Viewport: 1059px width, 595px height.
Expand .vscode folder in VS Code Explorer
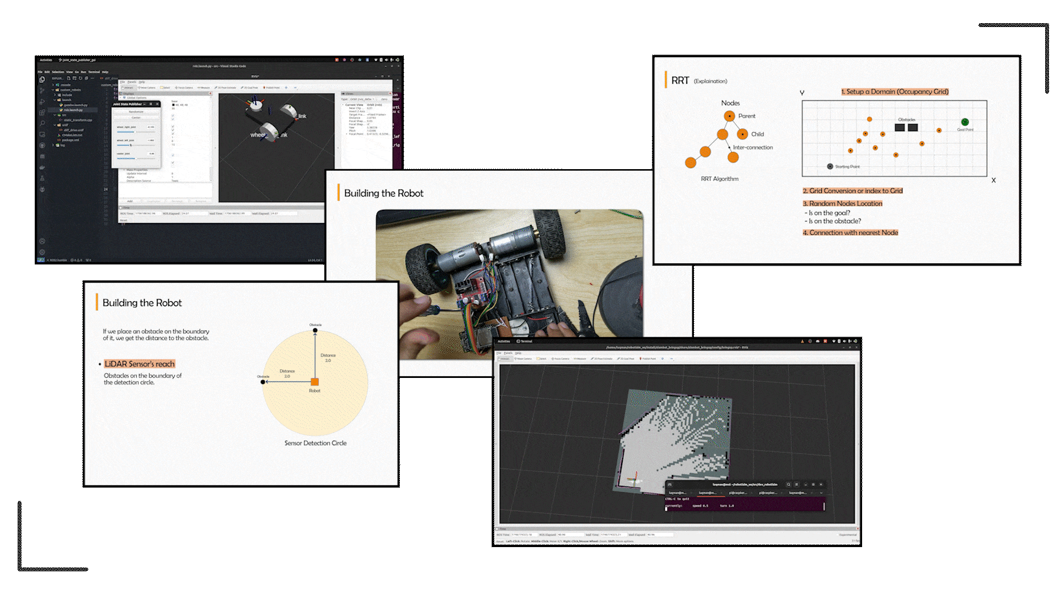coord(62,85)
